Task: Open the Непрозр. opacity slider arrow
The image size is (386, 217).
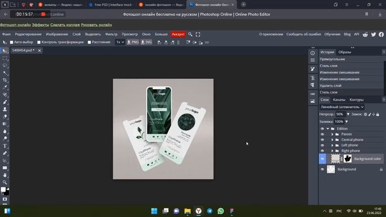Action: (348, 114)
